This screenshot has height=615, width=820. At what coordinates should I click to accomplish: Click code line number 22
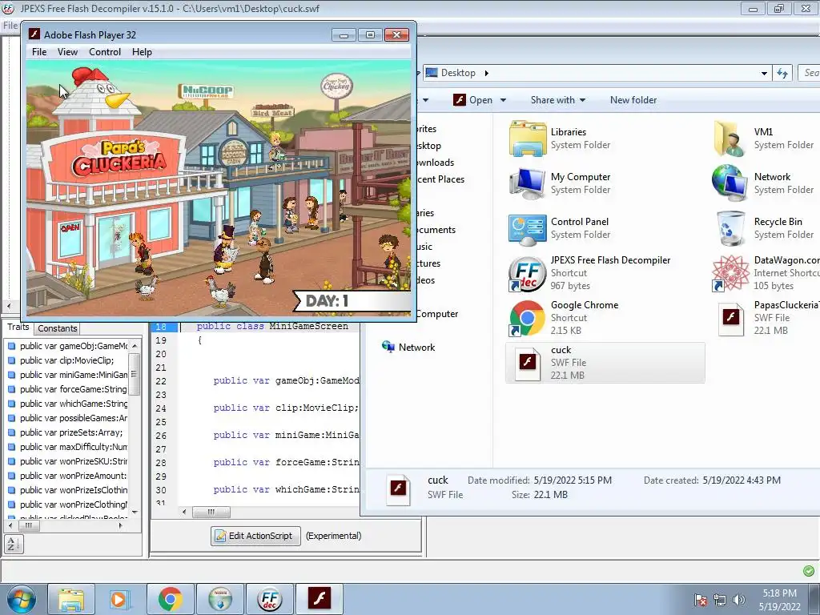click(161, 381)
